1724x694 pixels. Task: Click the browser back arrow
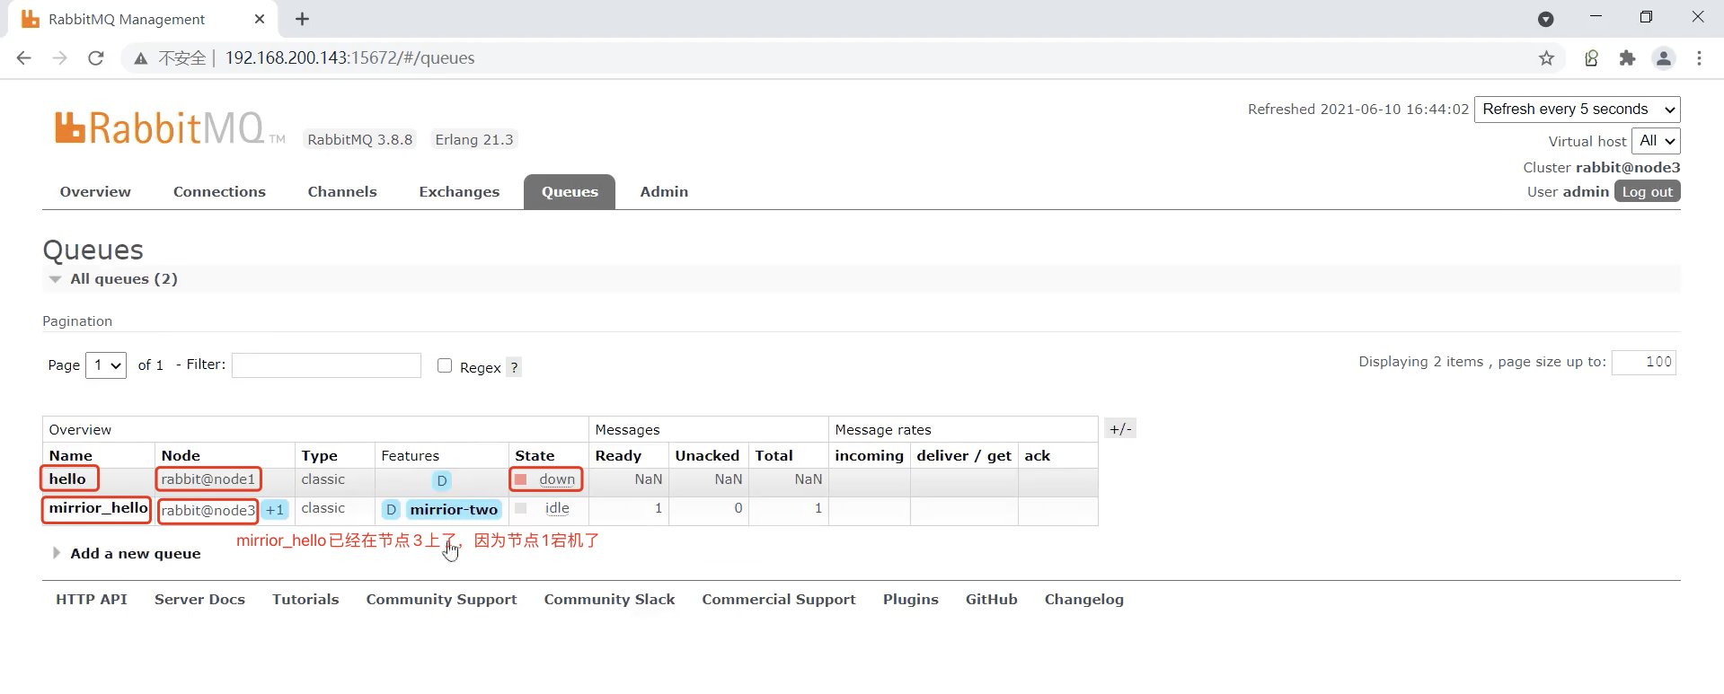pyautogui.click(x=24, y=58)
